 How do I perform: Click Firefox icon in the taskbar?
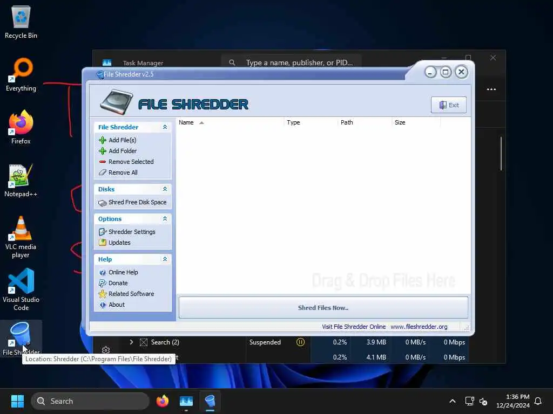(x=162, y=401)
